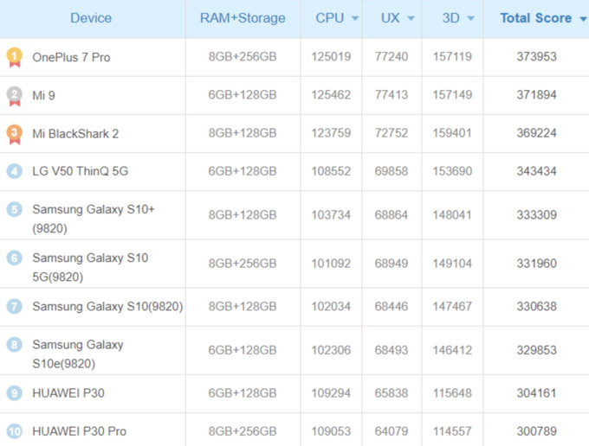Open the Mi 9 device entry

[x=43, y=96]
